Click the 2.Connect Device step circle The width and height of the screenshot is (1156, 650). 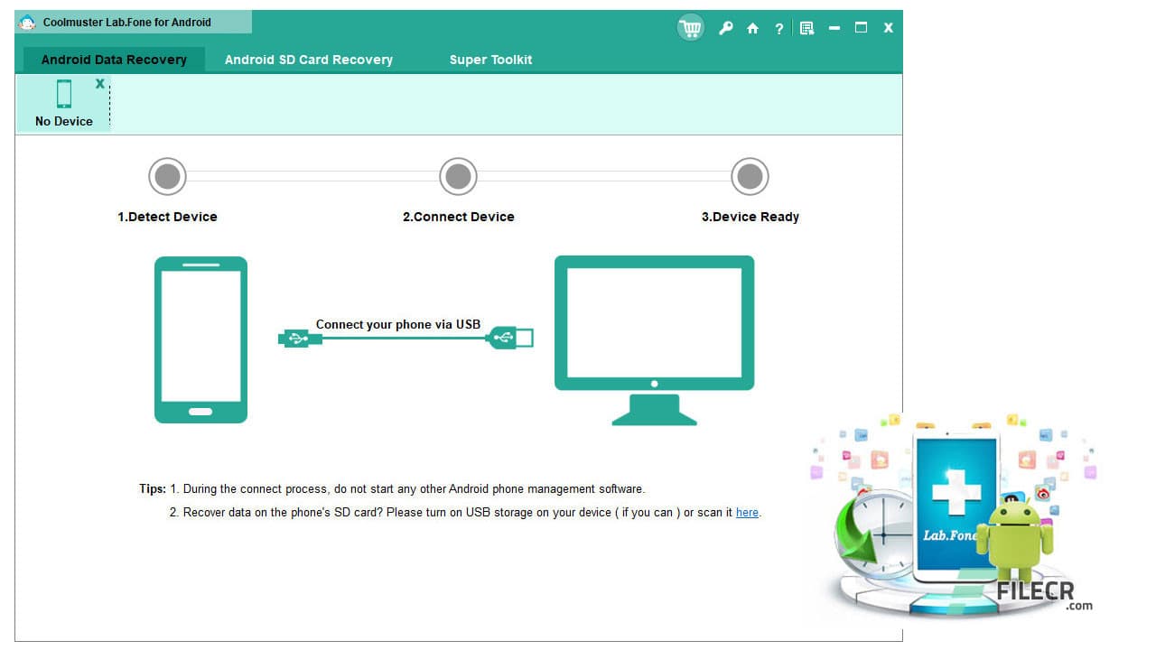458,176
